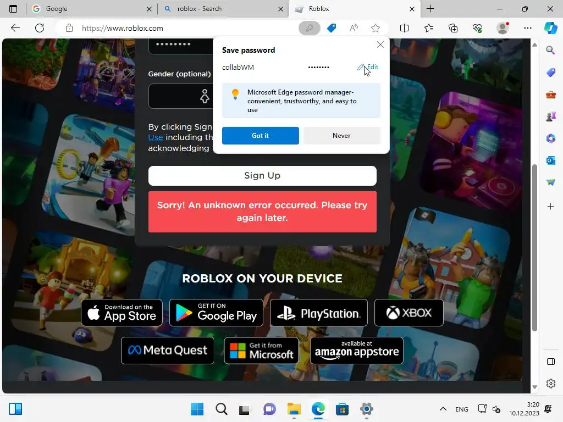This screenshot has width=563, height=422.
Task: Close the Google tab
Action: click(149, 9)
